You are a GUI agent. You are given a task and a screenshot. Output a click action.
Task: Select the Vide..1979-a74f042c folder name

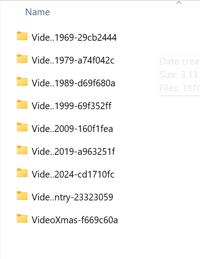tap(73, 60)
